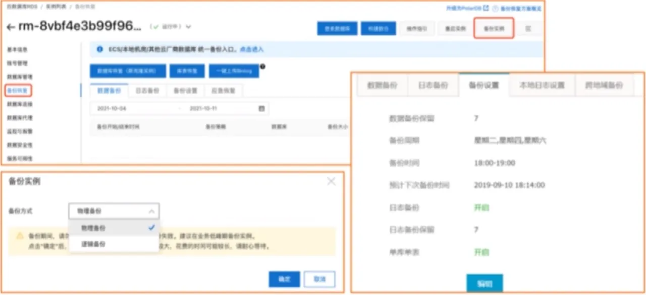Click the 备份实例 button in the header
This screenshot has width=646, height=295.
tap(494, 29)
